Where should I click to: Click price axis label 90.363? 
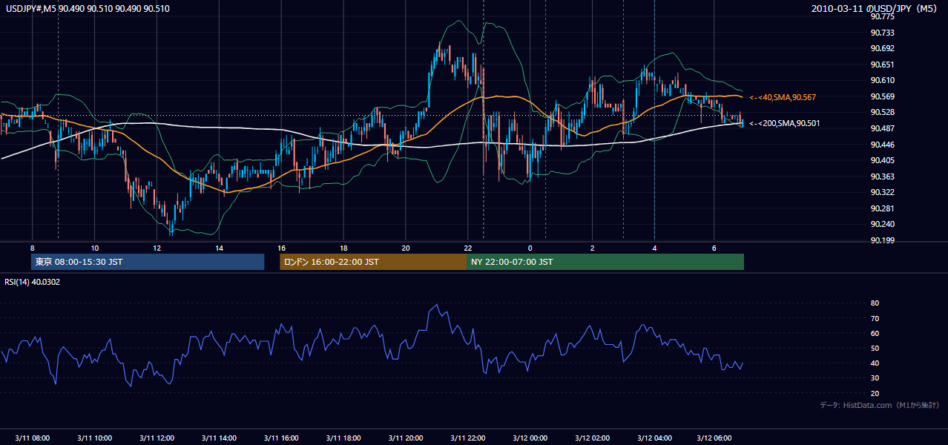click(883, 177)
